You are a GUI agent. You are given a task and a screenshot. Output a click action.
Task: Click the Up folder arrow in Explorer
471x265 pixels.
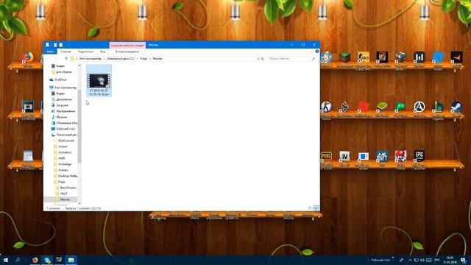[66, 59]
